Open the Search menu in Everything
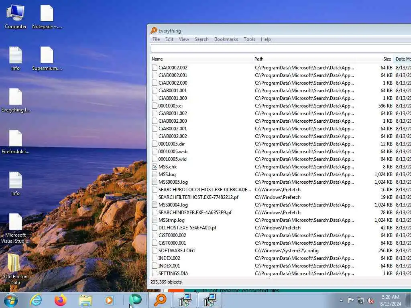411x308 pixels. click(x=201, y=39)
